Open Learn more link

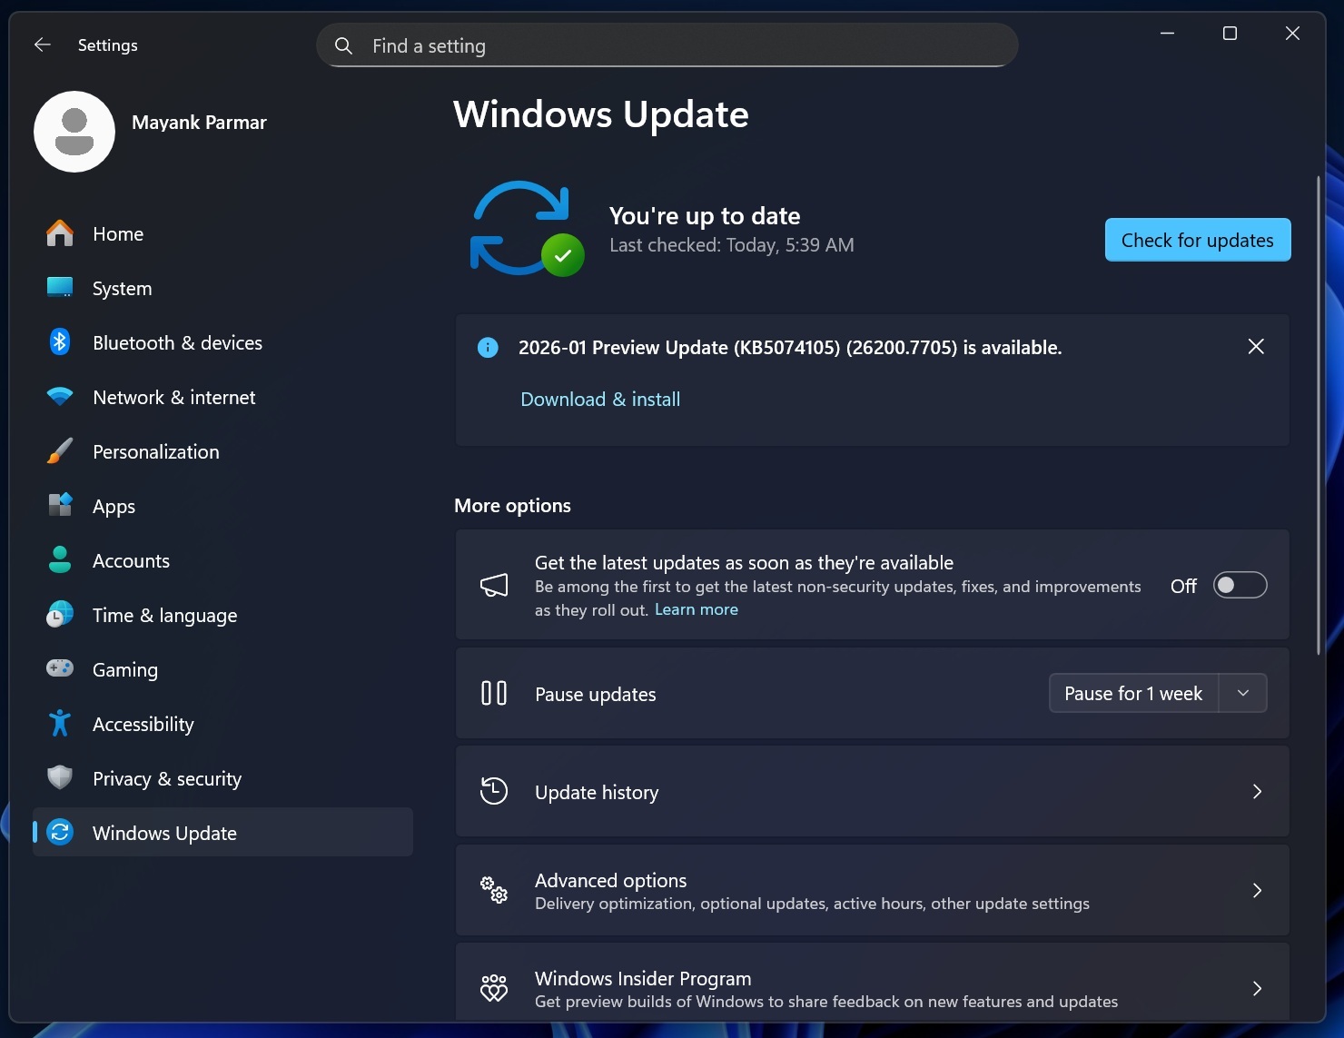tap(697, 609)
